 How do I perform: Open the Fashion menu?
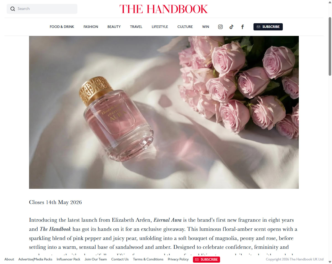point(91,27)
